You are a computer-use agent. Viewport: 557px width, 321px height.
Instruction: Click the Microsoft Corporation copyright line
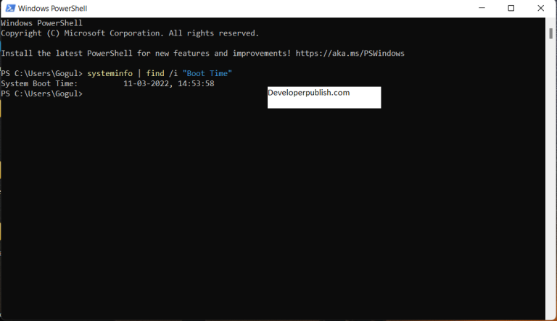pyautogui.click(x=129, y=33)
